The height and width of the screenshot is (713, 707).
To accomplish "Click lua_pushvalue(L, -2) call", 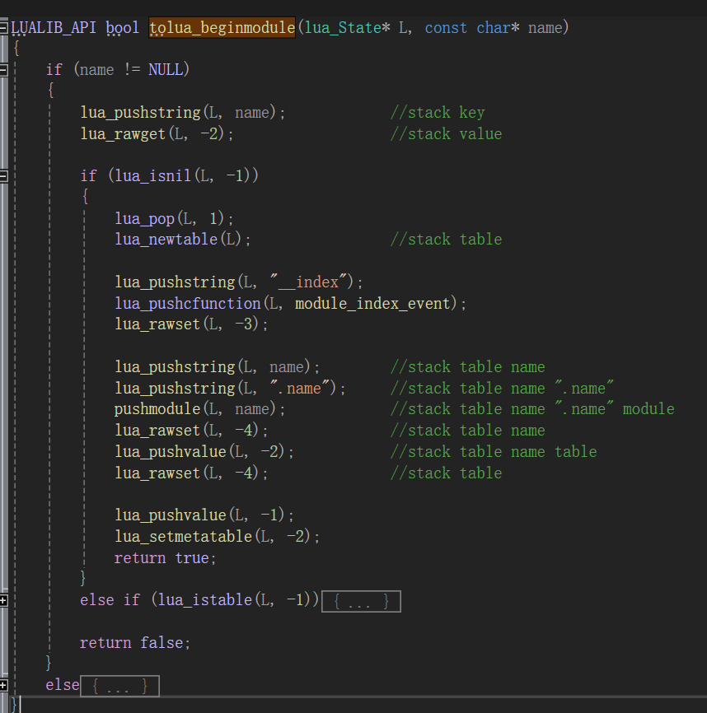I will (204, 451).
